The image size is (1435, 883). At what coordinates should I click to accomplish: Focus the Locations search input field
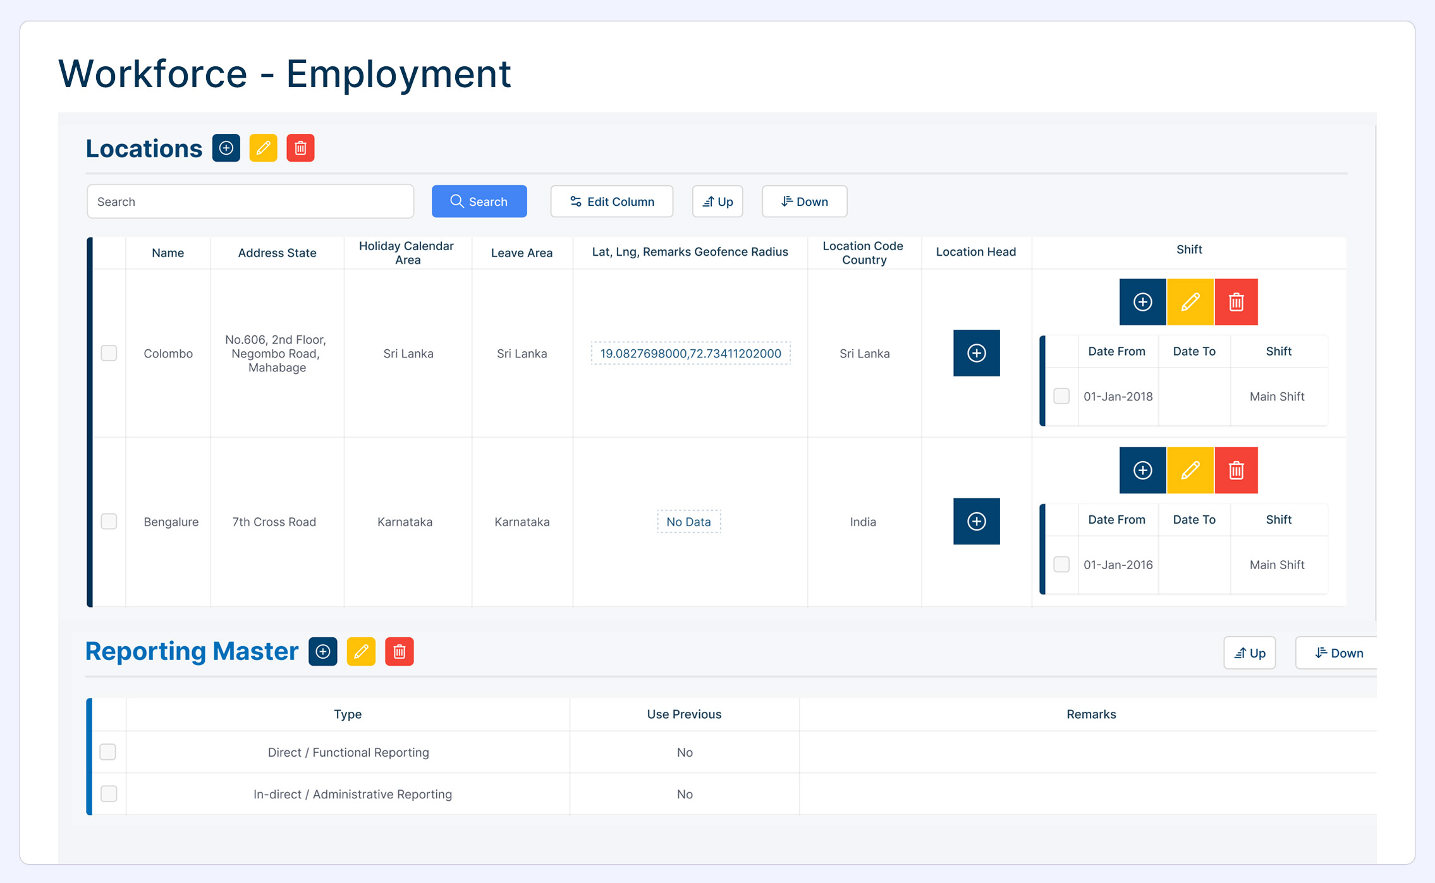250,201
